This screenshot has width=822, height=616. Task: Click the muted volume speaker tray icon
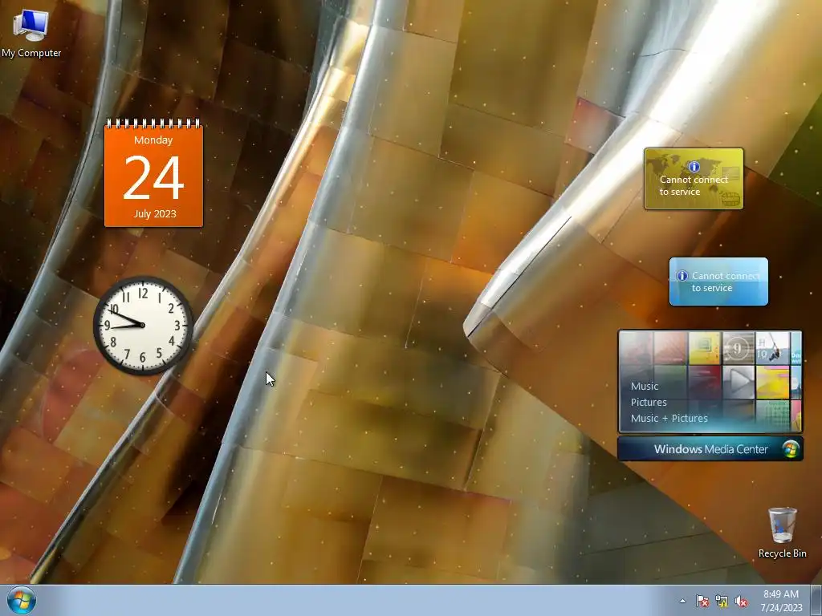(741, 601)
